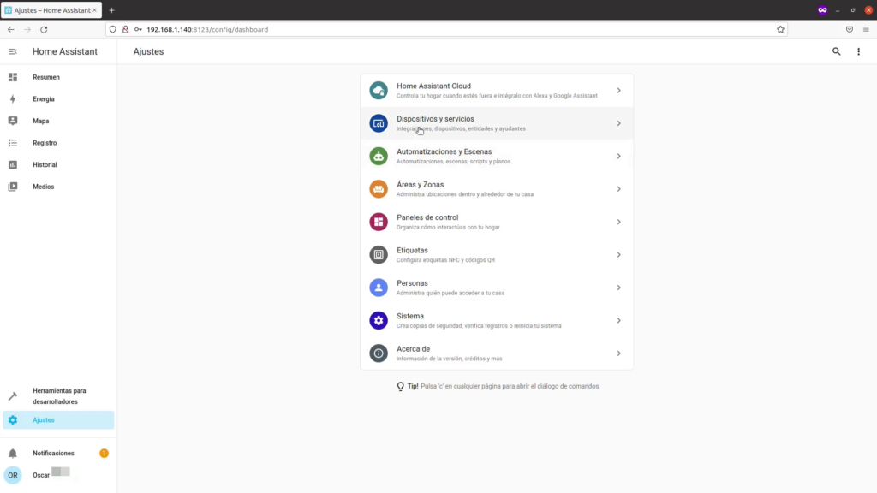Click the Personas settings entry
Viewport: 877px width, 493px height.
(497, 287)
